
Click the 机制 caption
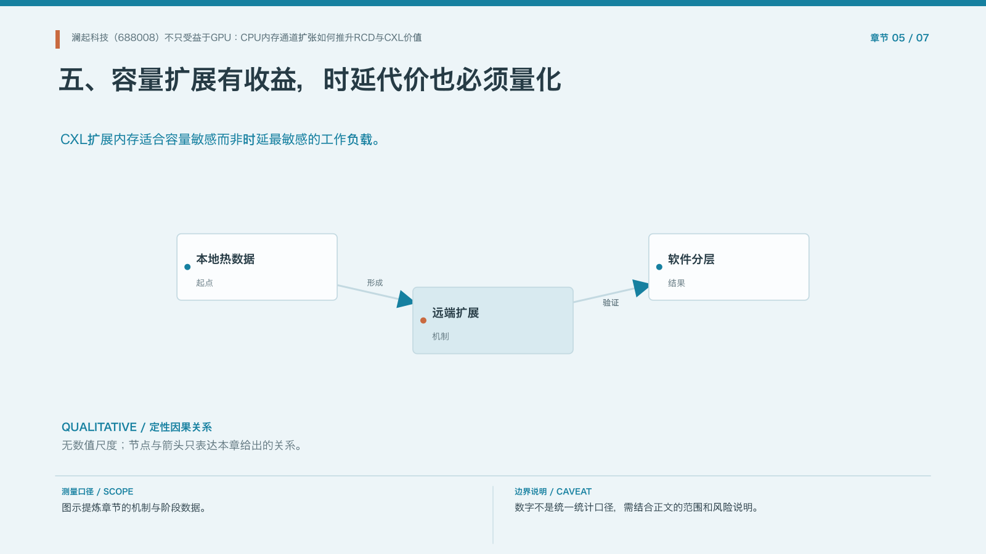coord(441,337)
